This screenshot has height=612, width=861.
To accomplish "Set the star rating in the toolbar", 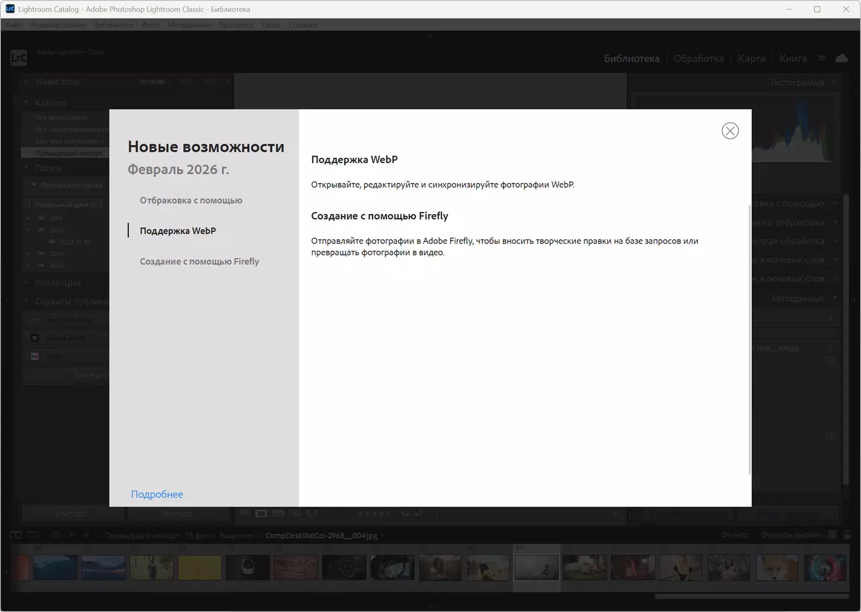I will click(x=374, y=514).
